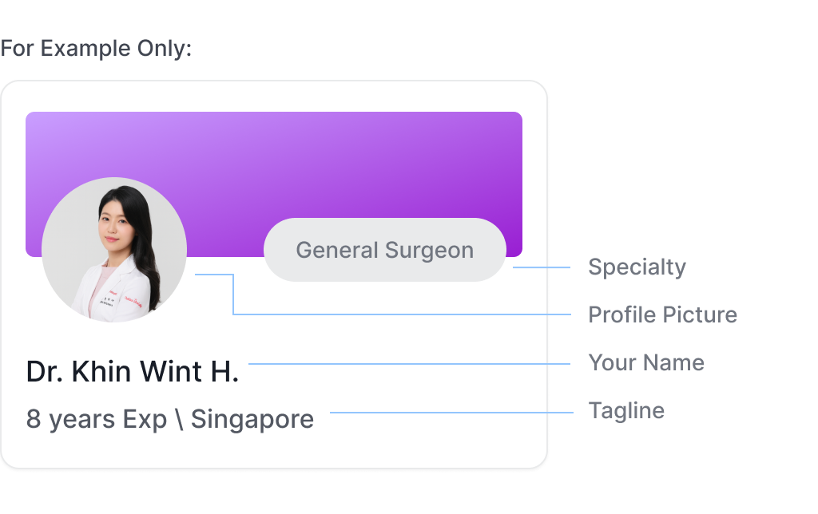Select the name Dr. Khin Wint H.
This screenshot has height=514, width=818.
pyautogui.click(x=133, y=371)
